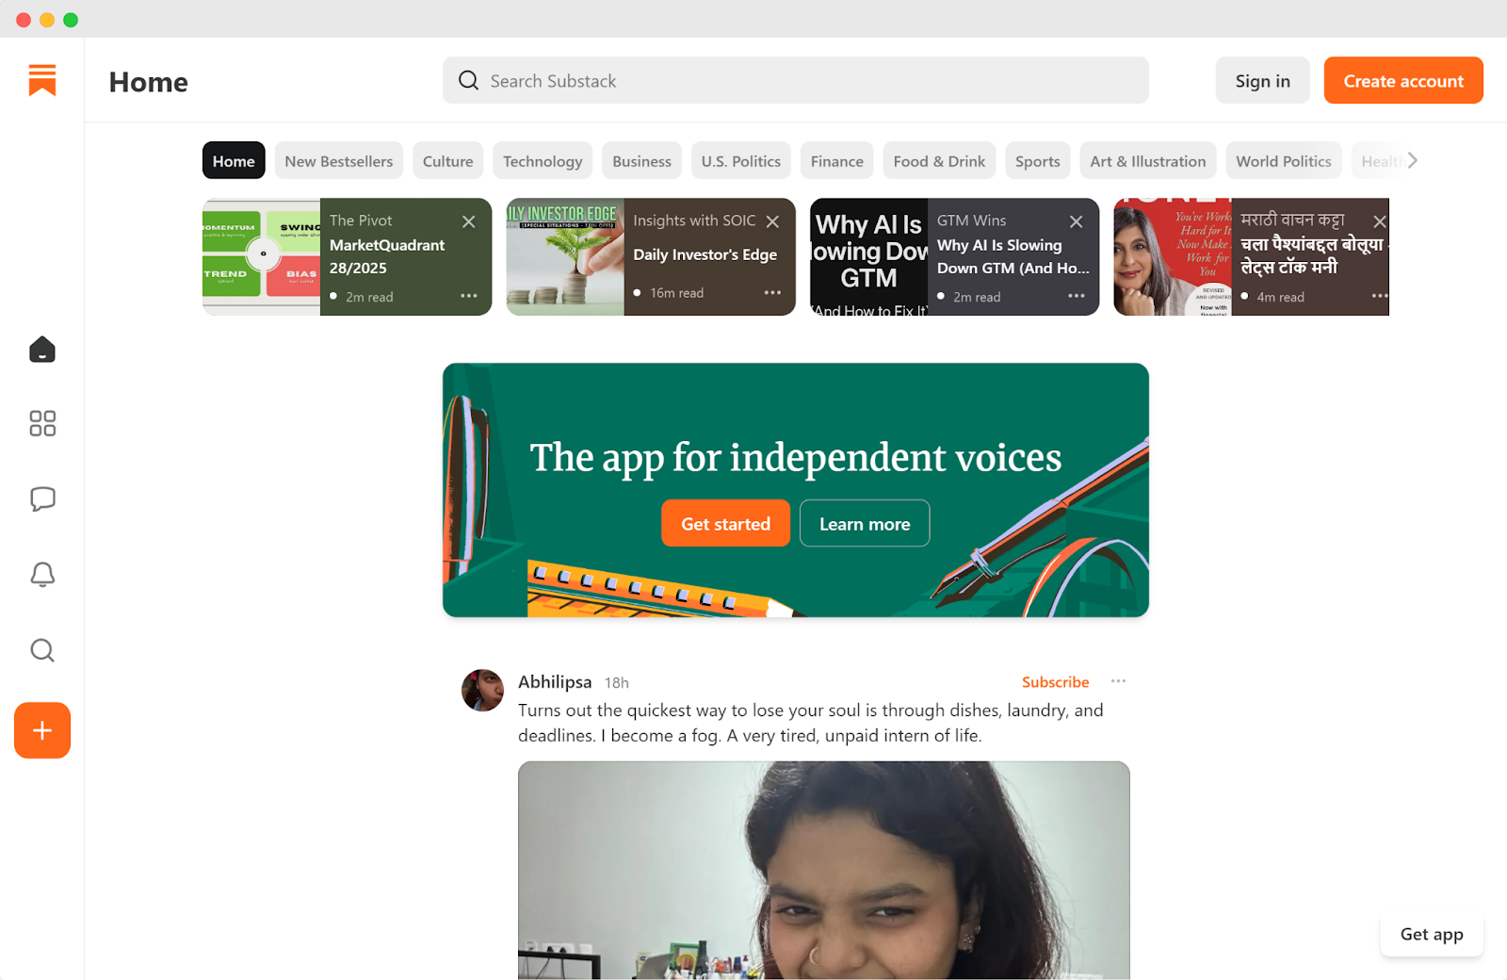Open Daily Investor's Edge article title
This screenshot has width=1507, height=980.
705,254
